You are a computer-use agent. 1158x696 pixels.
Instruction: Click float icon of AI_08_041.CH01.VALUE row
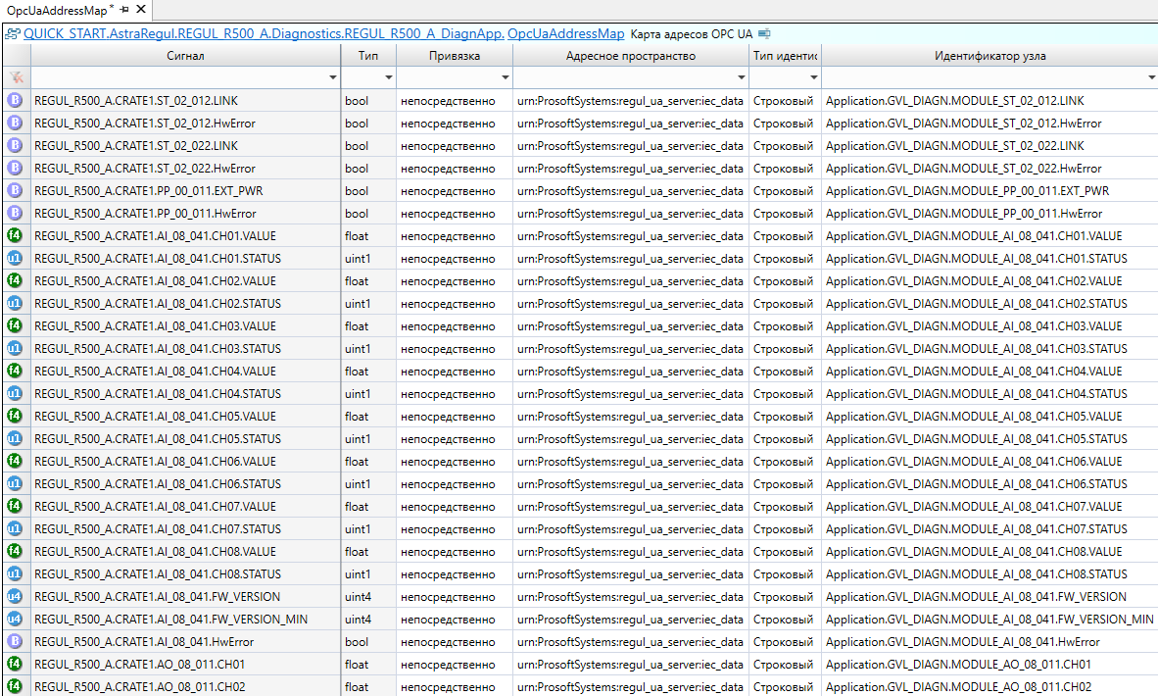click(15, 235)
